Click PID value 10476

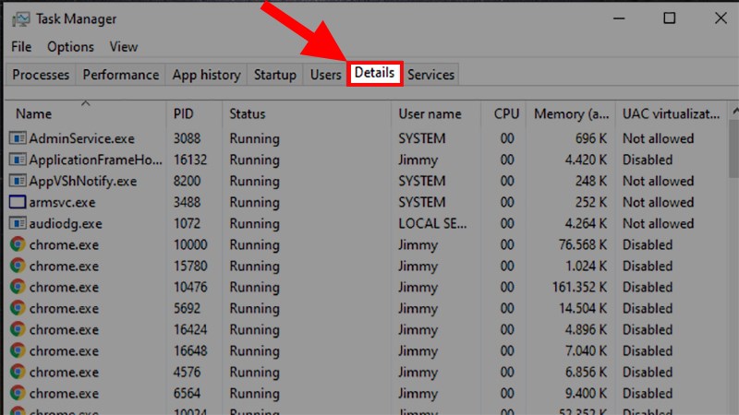pyautogui.click(x=190, y=287)
